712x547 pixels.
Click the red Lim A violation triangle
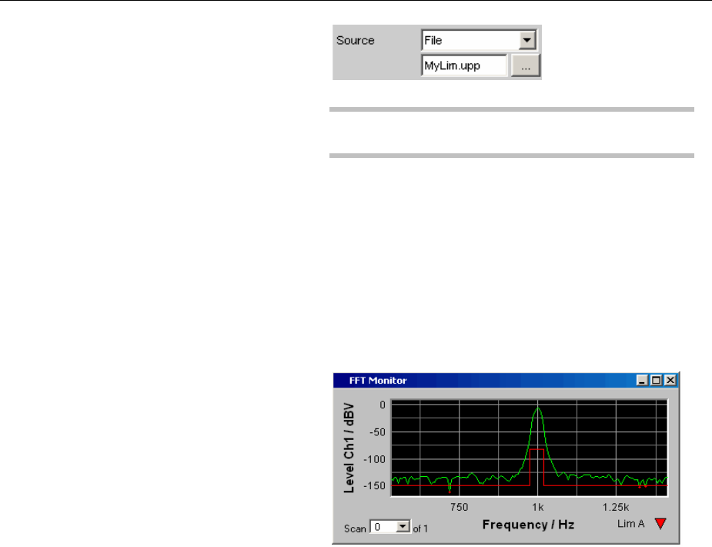coord(660,524)
